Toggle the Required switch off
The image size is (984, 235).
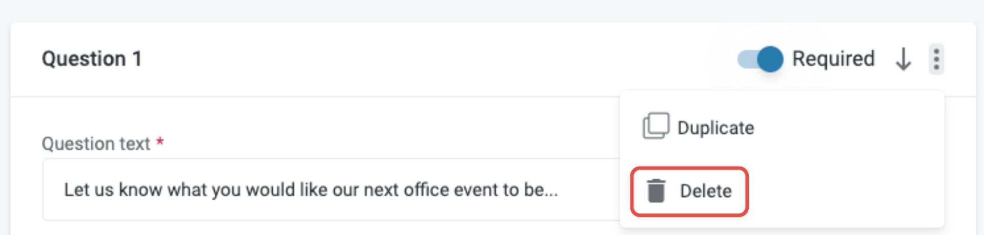(x=760, y=59)
